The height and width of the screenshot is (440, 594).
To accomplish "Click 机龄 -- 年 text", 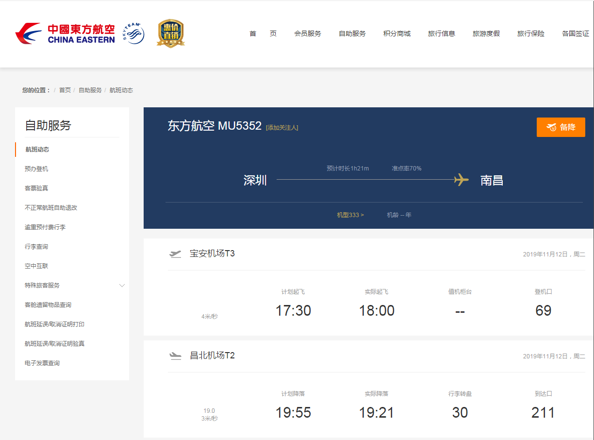I will 399,215.
